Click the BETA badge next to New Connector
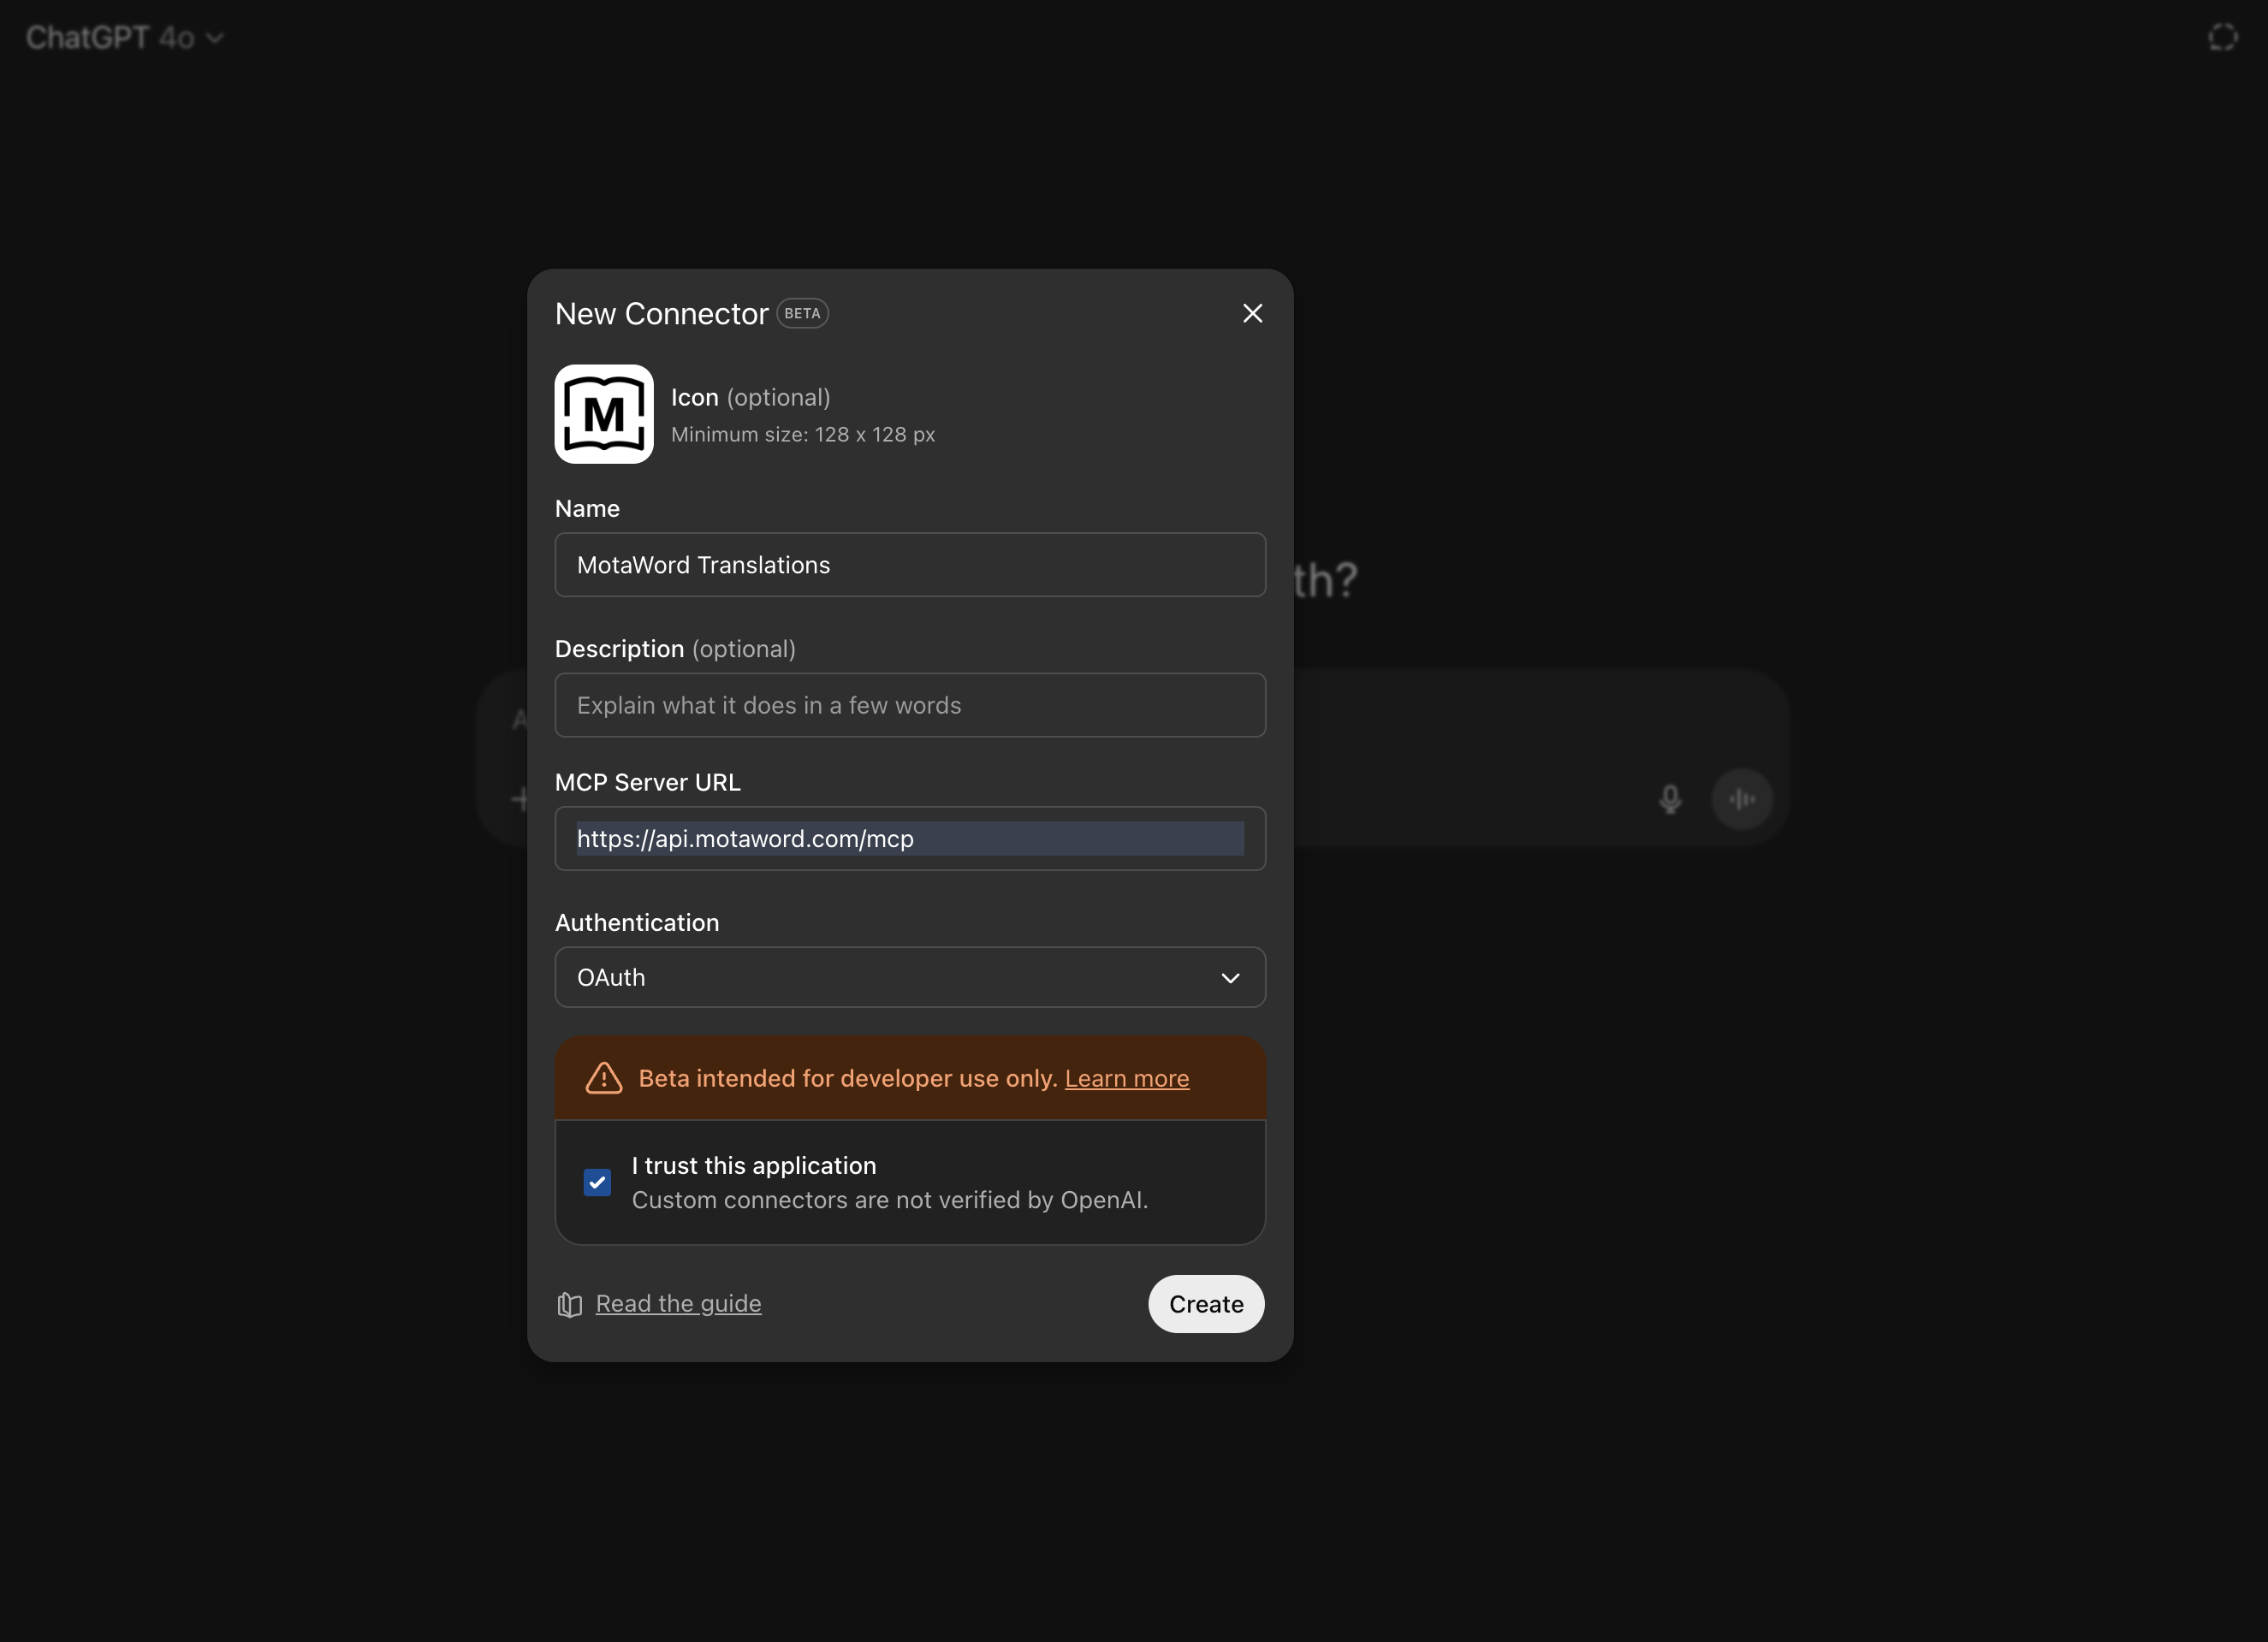This screenshot has width=2268, height=1642. pos(802,313)
